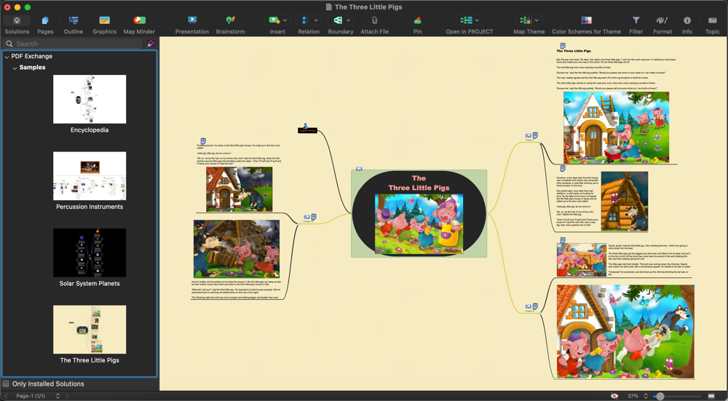Screen dimensions: 728x401
Task: Go to the previous page arrow
Action: click(x=6, y=396)
